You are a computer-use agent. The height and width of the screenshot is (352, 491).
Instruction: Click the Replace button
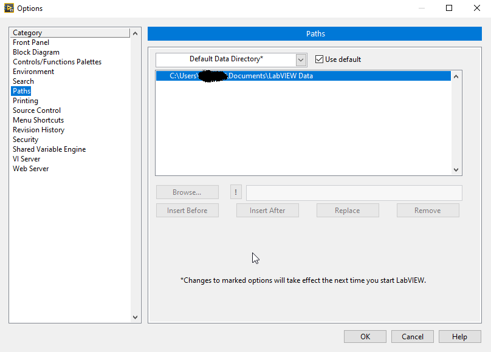pyautogui.click(x=348, y=211)
